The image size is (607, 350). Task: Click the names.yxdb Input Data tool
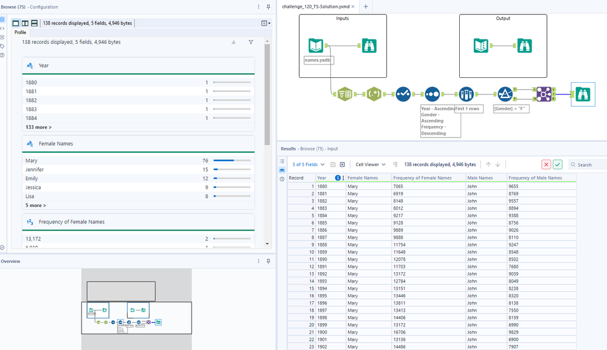click(316, 46)
